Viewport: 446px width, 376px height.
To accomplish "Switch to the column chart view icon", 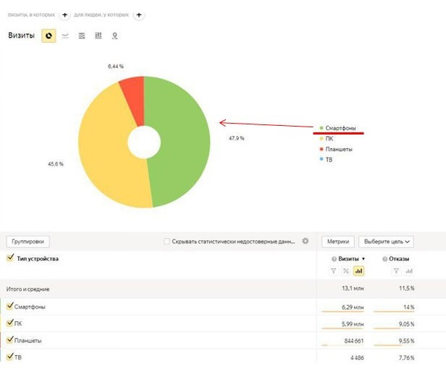I will [98, 35].
